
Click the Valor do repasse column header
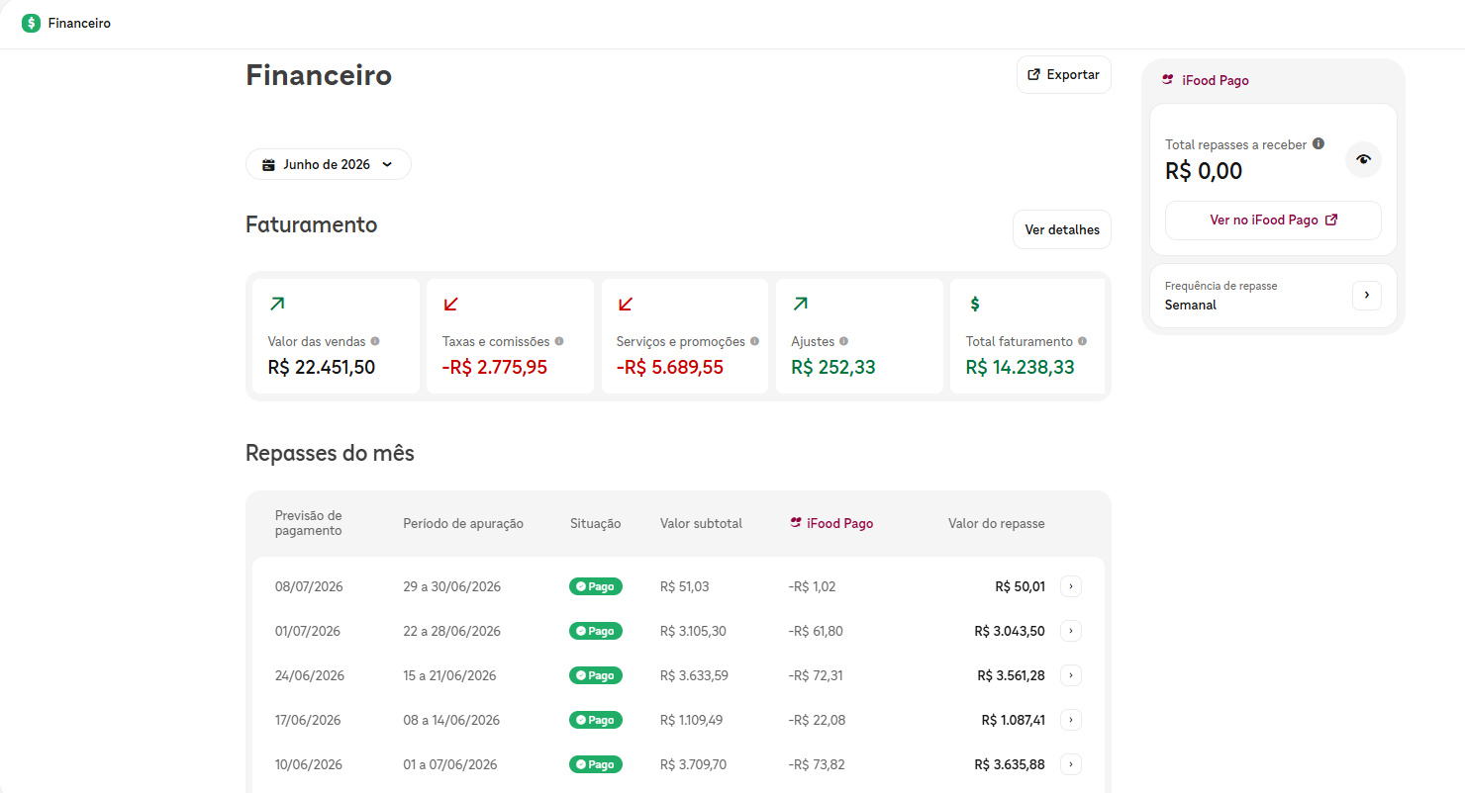[996, 523]
